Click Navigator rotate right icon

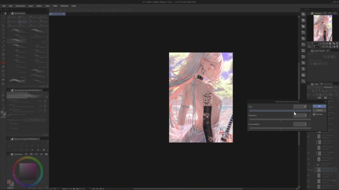click(327, 47)
